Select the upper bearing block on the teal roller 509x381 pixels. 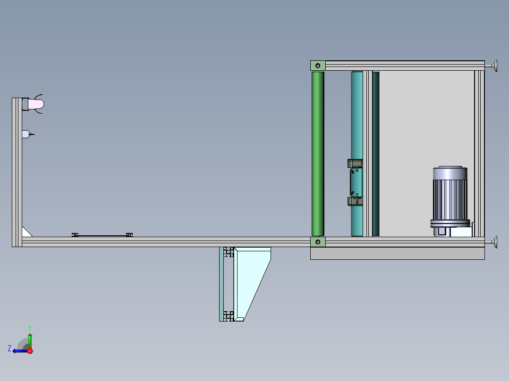click(355, 164)
